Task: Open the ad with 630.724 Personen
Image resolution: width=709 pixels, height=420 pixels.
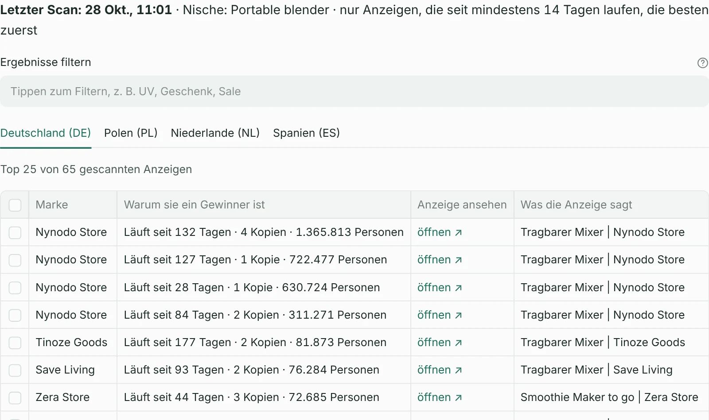Action: (440, 288)
